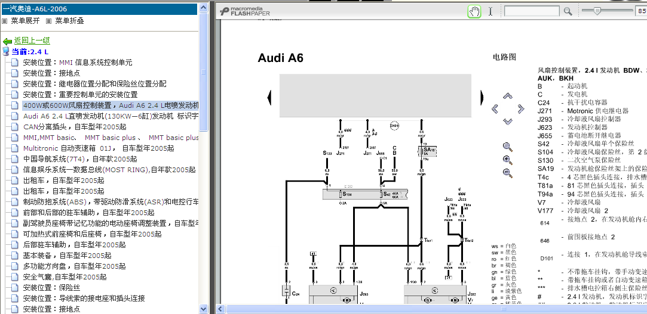Click the document icon beside 安装位置：接地点
This screenshot has height=314, width=647.
point(15,73)
